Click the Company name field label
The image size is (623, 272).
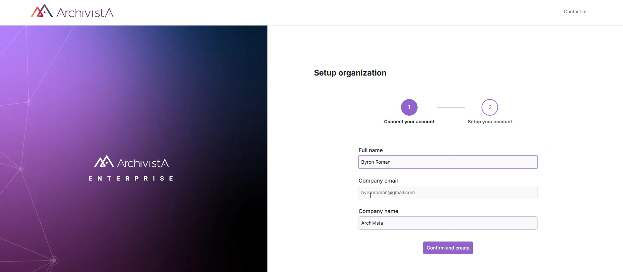378,211
